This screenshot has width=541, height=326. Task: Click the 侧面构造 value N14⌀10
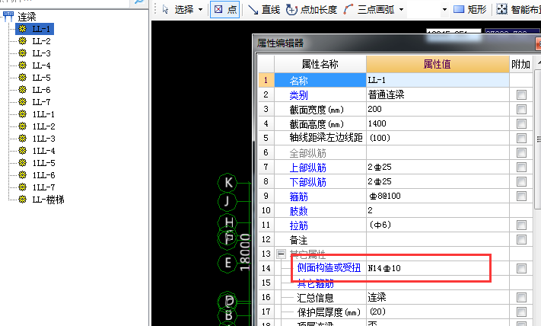point(438,268)
